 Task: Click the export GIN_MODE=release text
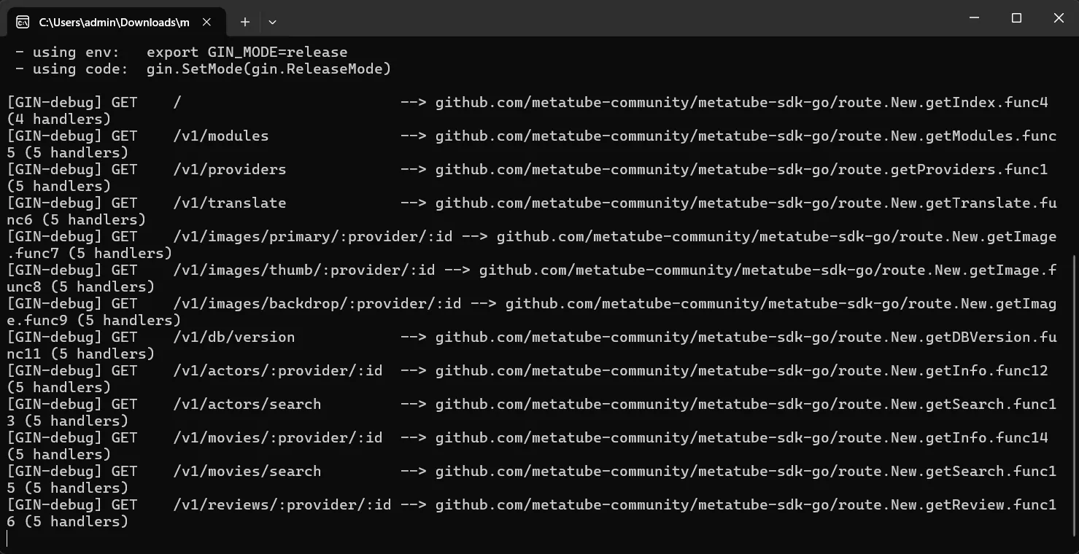pos(247,52)
